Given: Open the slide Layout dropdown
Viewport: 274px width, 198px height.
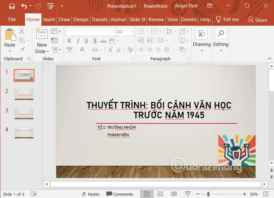Looking at the screenshot, I should coord(56,31).
